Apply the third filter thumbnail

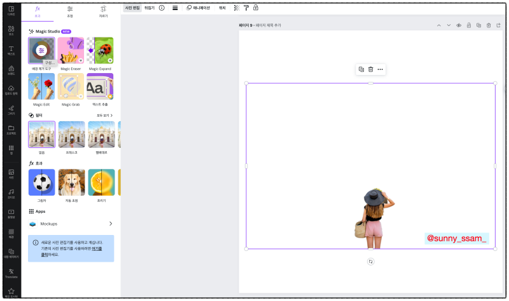pos(102,135)
